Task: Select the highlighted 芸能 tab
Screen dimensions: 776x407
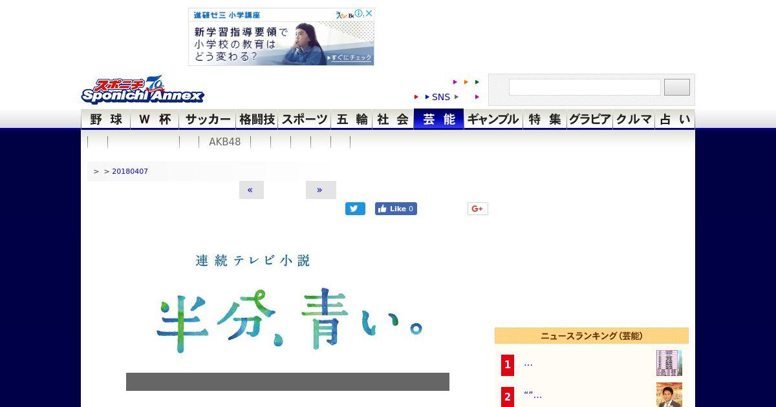Action: pos(439,120)
